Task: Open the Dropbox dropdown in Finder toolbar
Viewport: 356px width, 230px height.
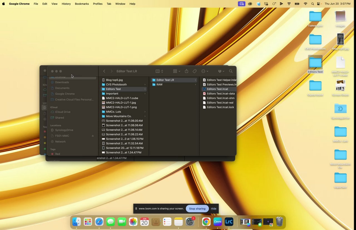Action: [x=221, y=71]
